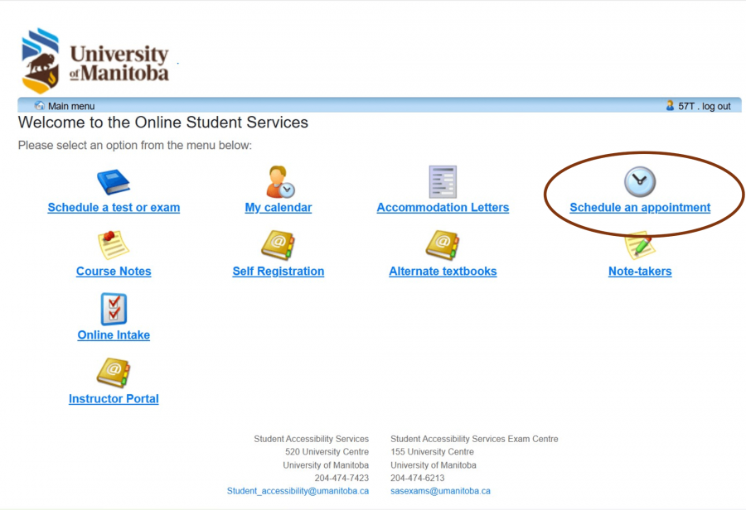
Task: Click the Instructor Portal book icon
Action: (114, 373)
